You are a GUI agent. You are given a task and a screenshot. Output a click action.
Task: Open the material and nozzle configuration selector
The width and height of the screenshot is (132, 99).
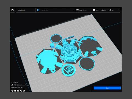point(55,10)
